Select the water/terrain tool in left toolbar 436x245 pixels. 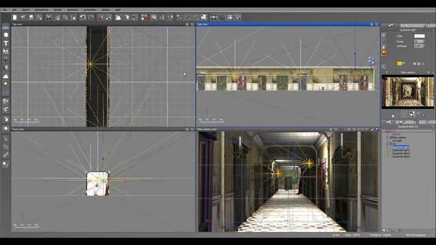coord(5,27)
